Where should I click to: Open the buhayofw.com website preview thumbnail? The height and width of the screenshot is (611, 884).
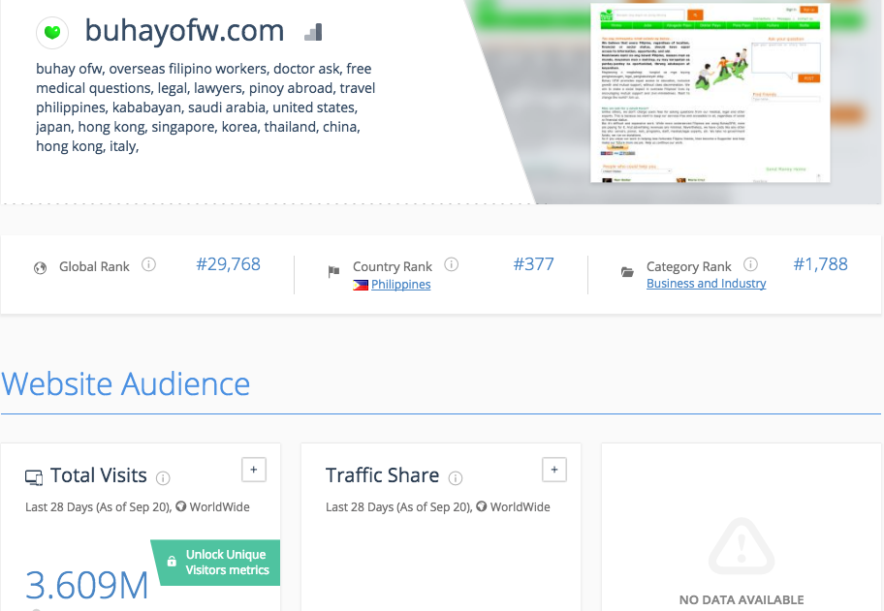coord(710,92)
